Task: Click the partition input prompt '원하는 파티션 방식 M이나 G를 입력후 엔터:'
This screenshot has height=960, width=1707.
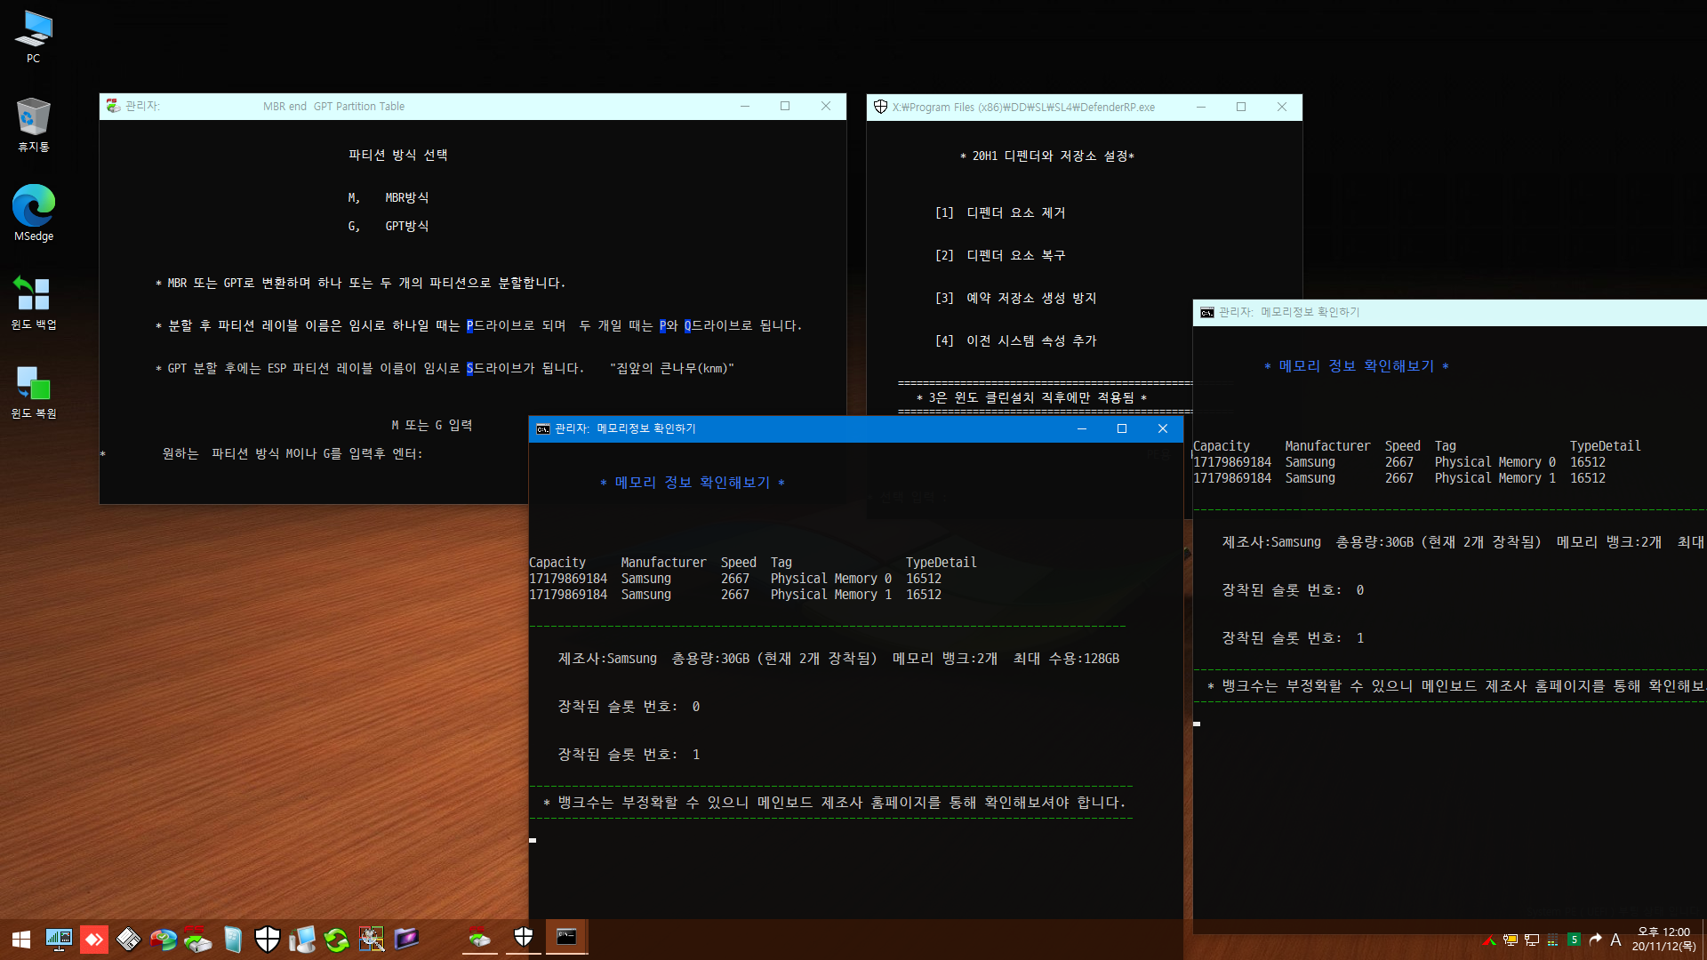Action: tap(293, 453)
